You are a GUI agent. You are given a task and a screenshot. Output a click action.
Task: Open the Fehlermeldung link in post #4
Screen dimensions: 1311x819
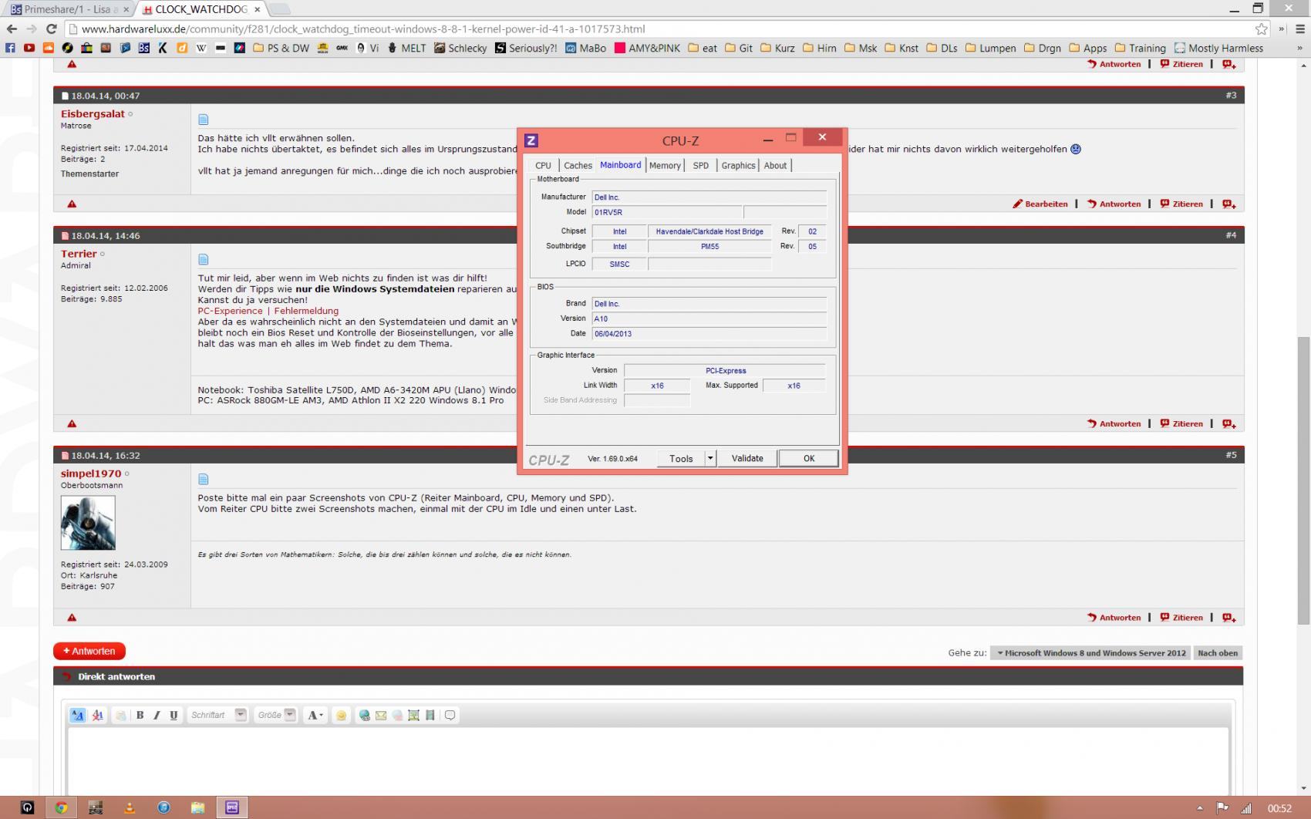(x=306, y=311)
